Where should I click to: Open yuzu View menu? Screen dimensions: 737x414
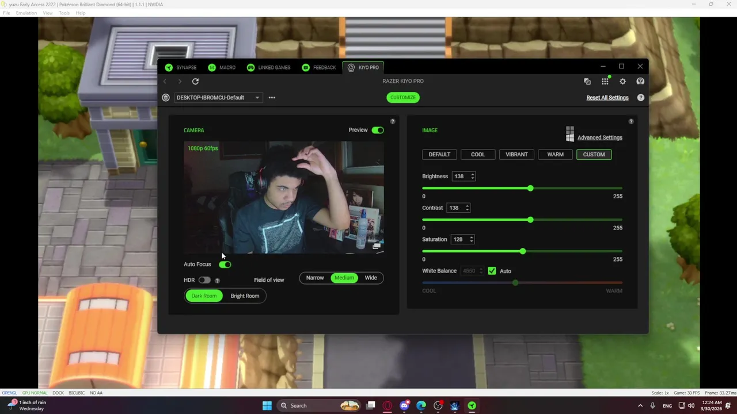(x=48, y=13)
